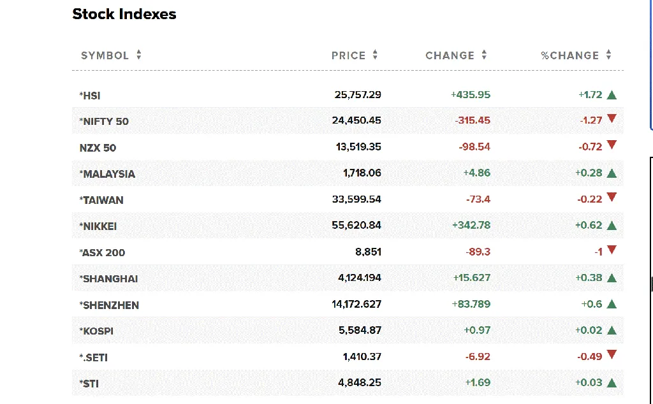Click red down arrow in ASX 200 row

click(612, 250)
